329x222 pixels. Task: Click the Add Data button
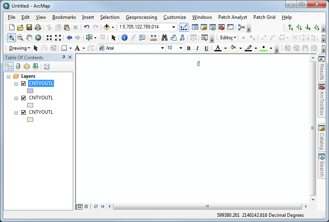pyautogui.click(x=106, y=27)
